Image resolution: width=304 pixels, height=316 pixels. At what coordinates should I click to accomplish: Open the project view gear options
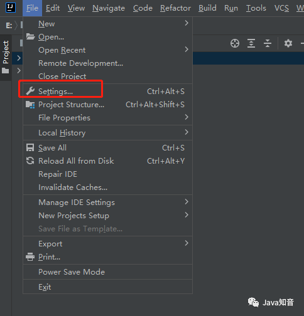(x=288, y=43)
